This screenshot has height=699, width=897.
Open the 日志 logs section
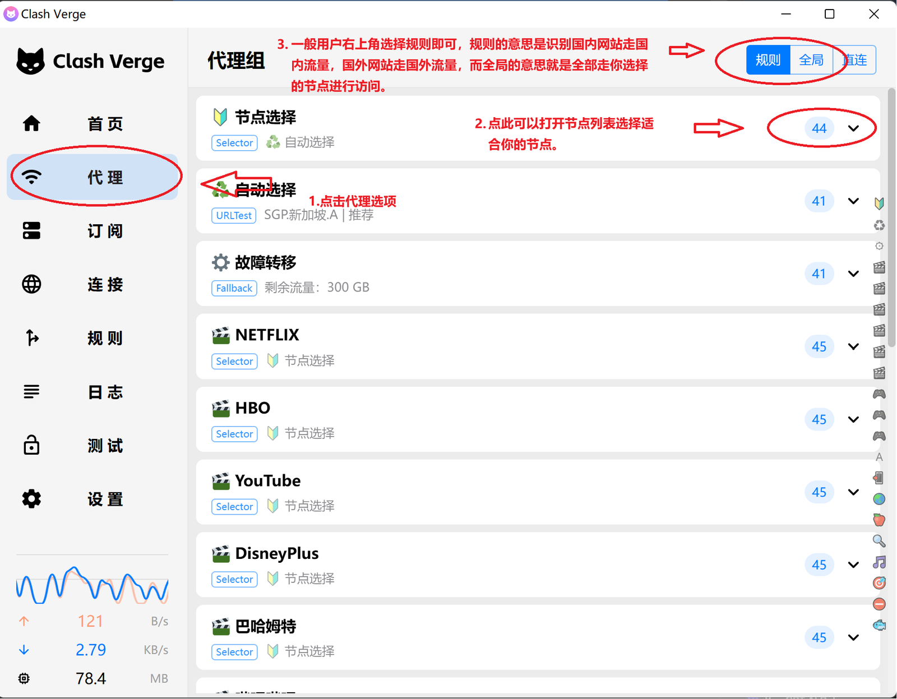coord(92,392)
